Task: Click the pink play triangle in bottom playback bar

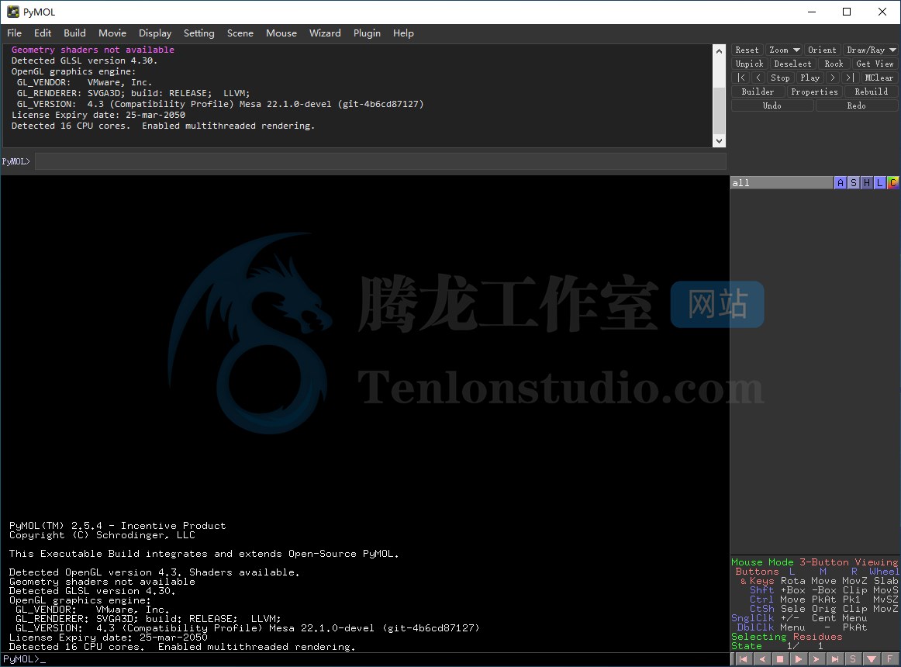Action: point(798,659)
